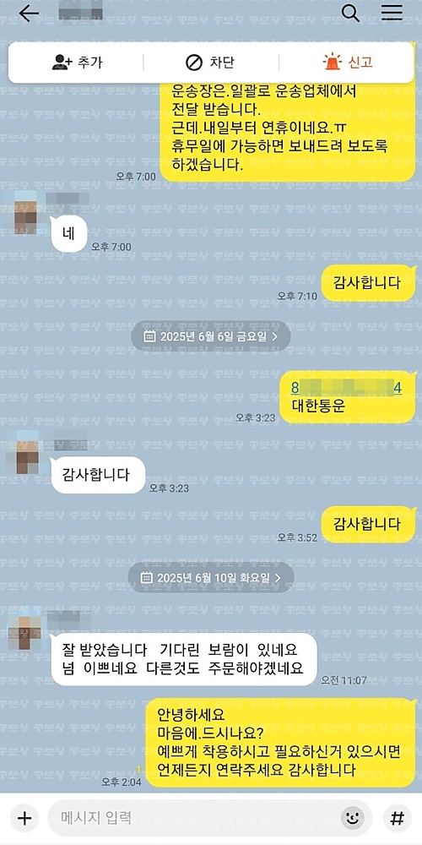The height and width of the screenshot is (845, 422).
Task: Open the hamburger menu icon
Action: (x=392, y=13)
